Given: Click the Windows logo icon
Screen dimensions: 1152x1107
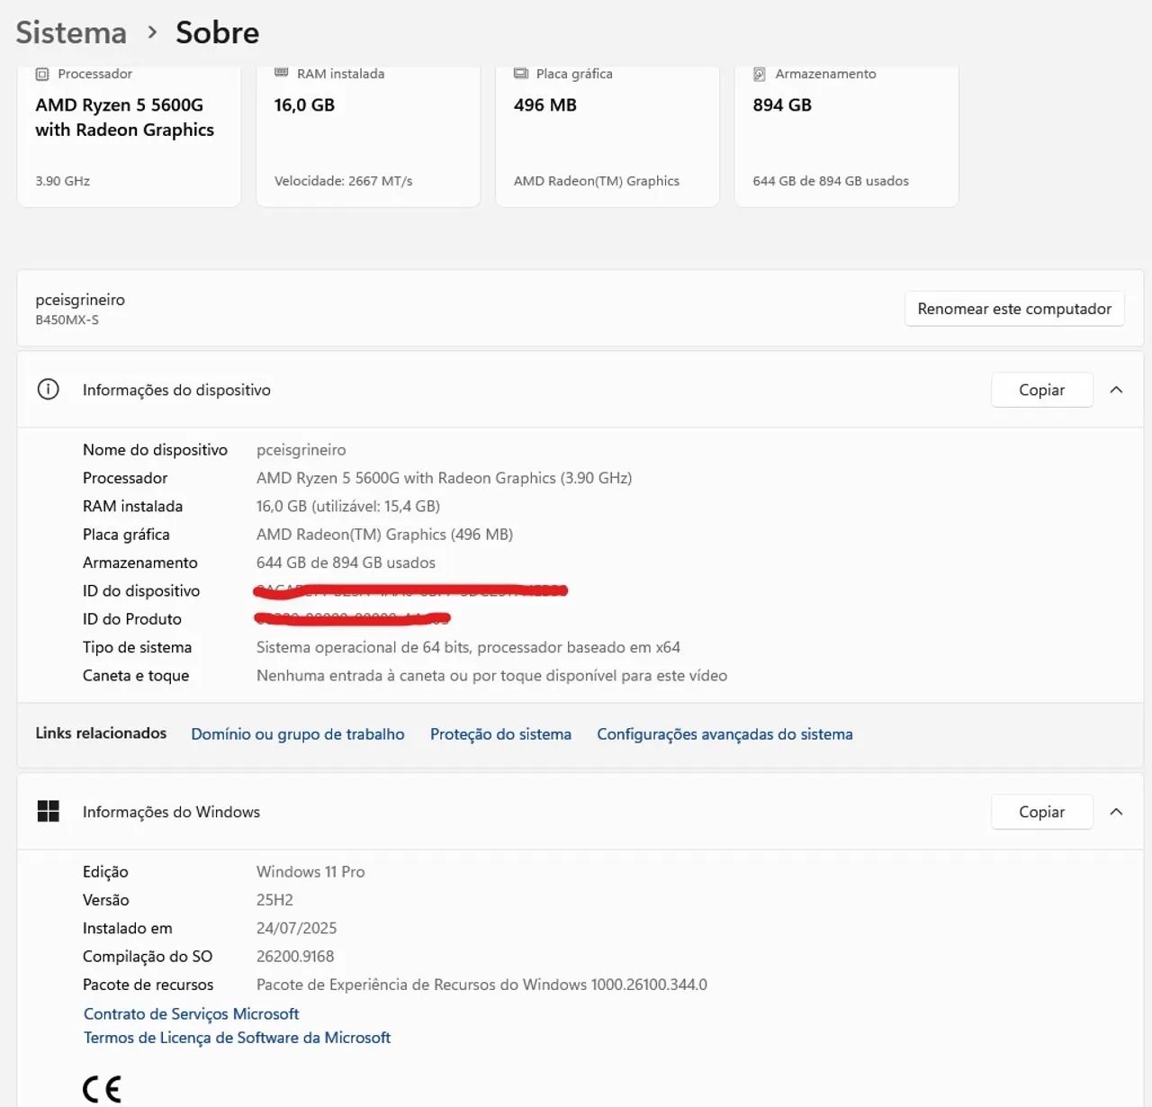Looking at the screenshot, I should click(49, 812).
